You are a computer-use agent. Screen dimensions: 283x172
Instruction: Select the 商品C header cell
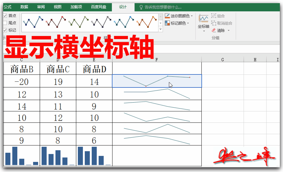click(x=58, y=69)
